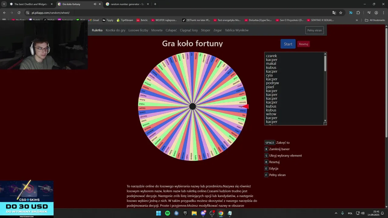Click the name cyia in the list
Viewport: 388px width, 218px height.
point(269,75)
